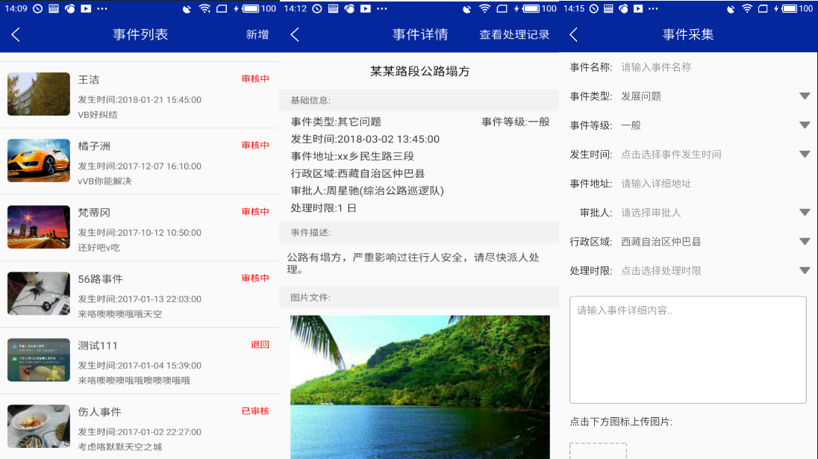Open 查看处理记录 processing records
The image size is (818, 459).
514,35
